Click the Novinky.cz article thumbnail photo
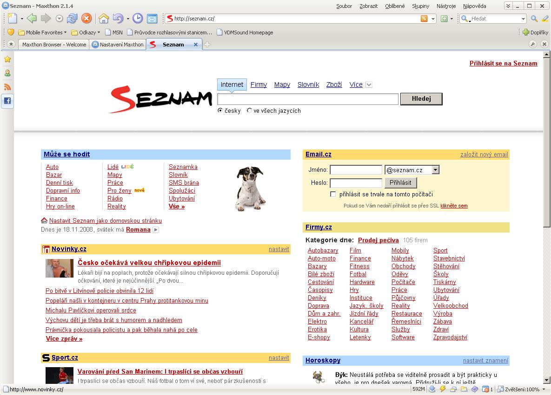This screenshot has height=395, width=551. click(x=60, y=268)
